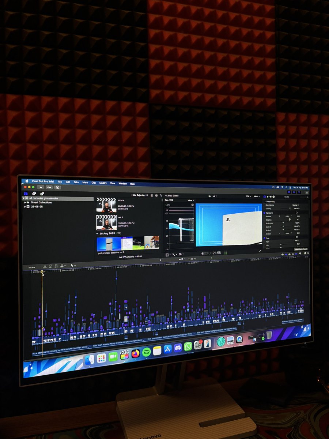
Task: Toggle the Transform section checkbox
Action: (x=265, y=213)
